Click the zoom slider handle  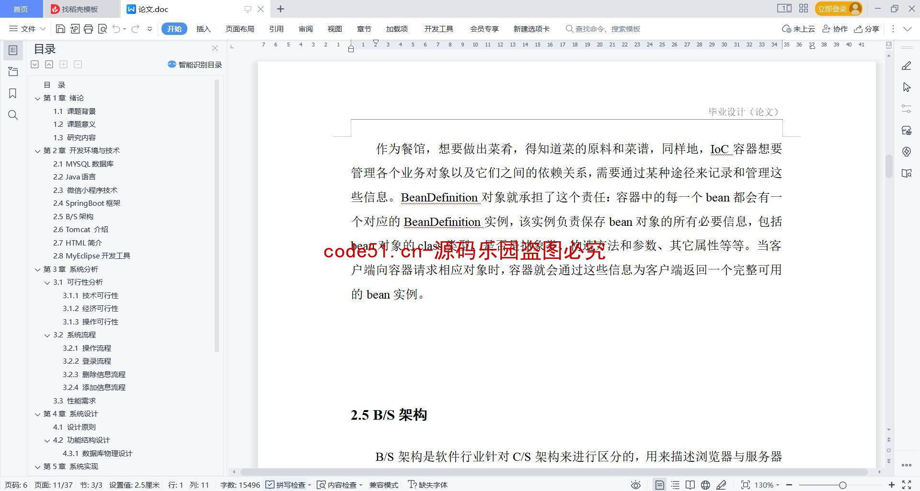click(842, 485)
